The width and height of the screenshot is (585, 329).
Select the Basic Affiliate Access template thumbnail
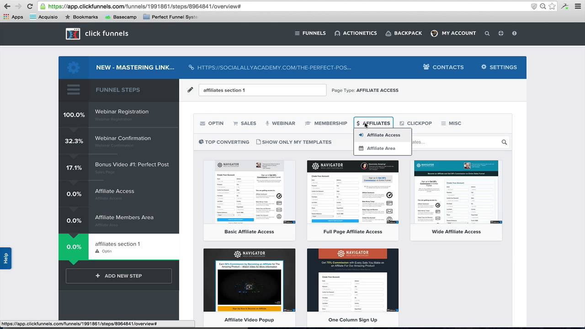[250, 192]
